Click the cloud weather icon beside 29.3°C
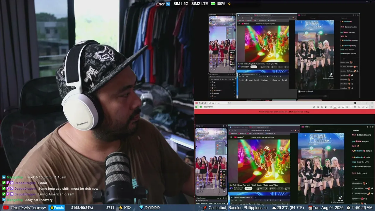Image resolution: width=375 pixels, height=211 pixels. [274, 208]
